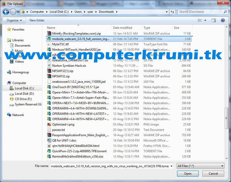Refresh the Downloads folder listing

click(172, 12)
